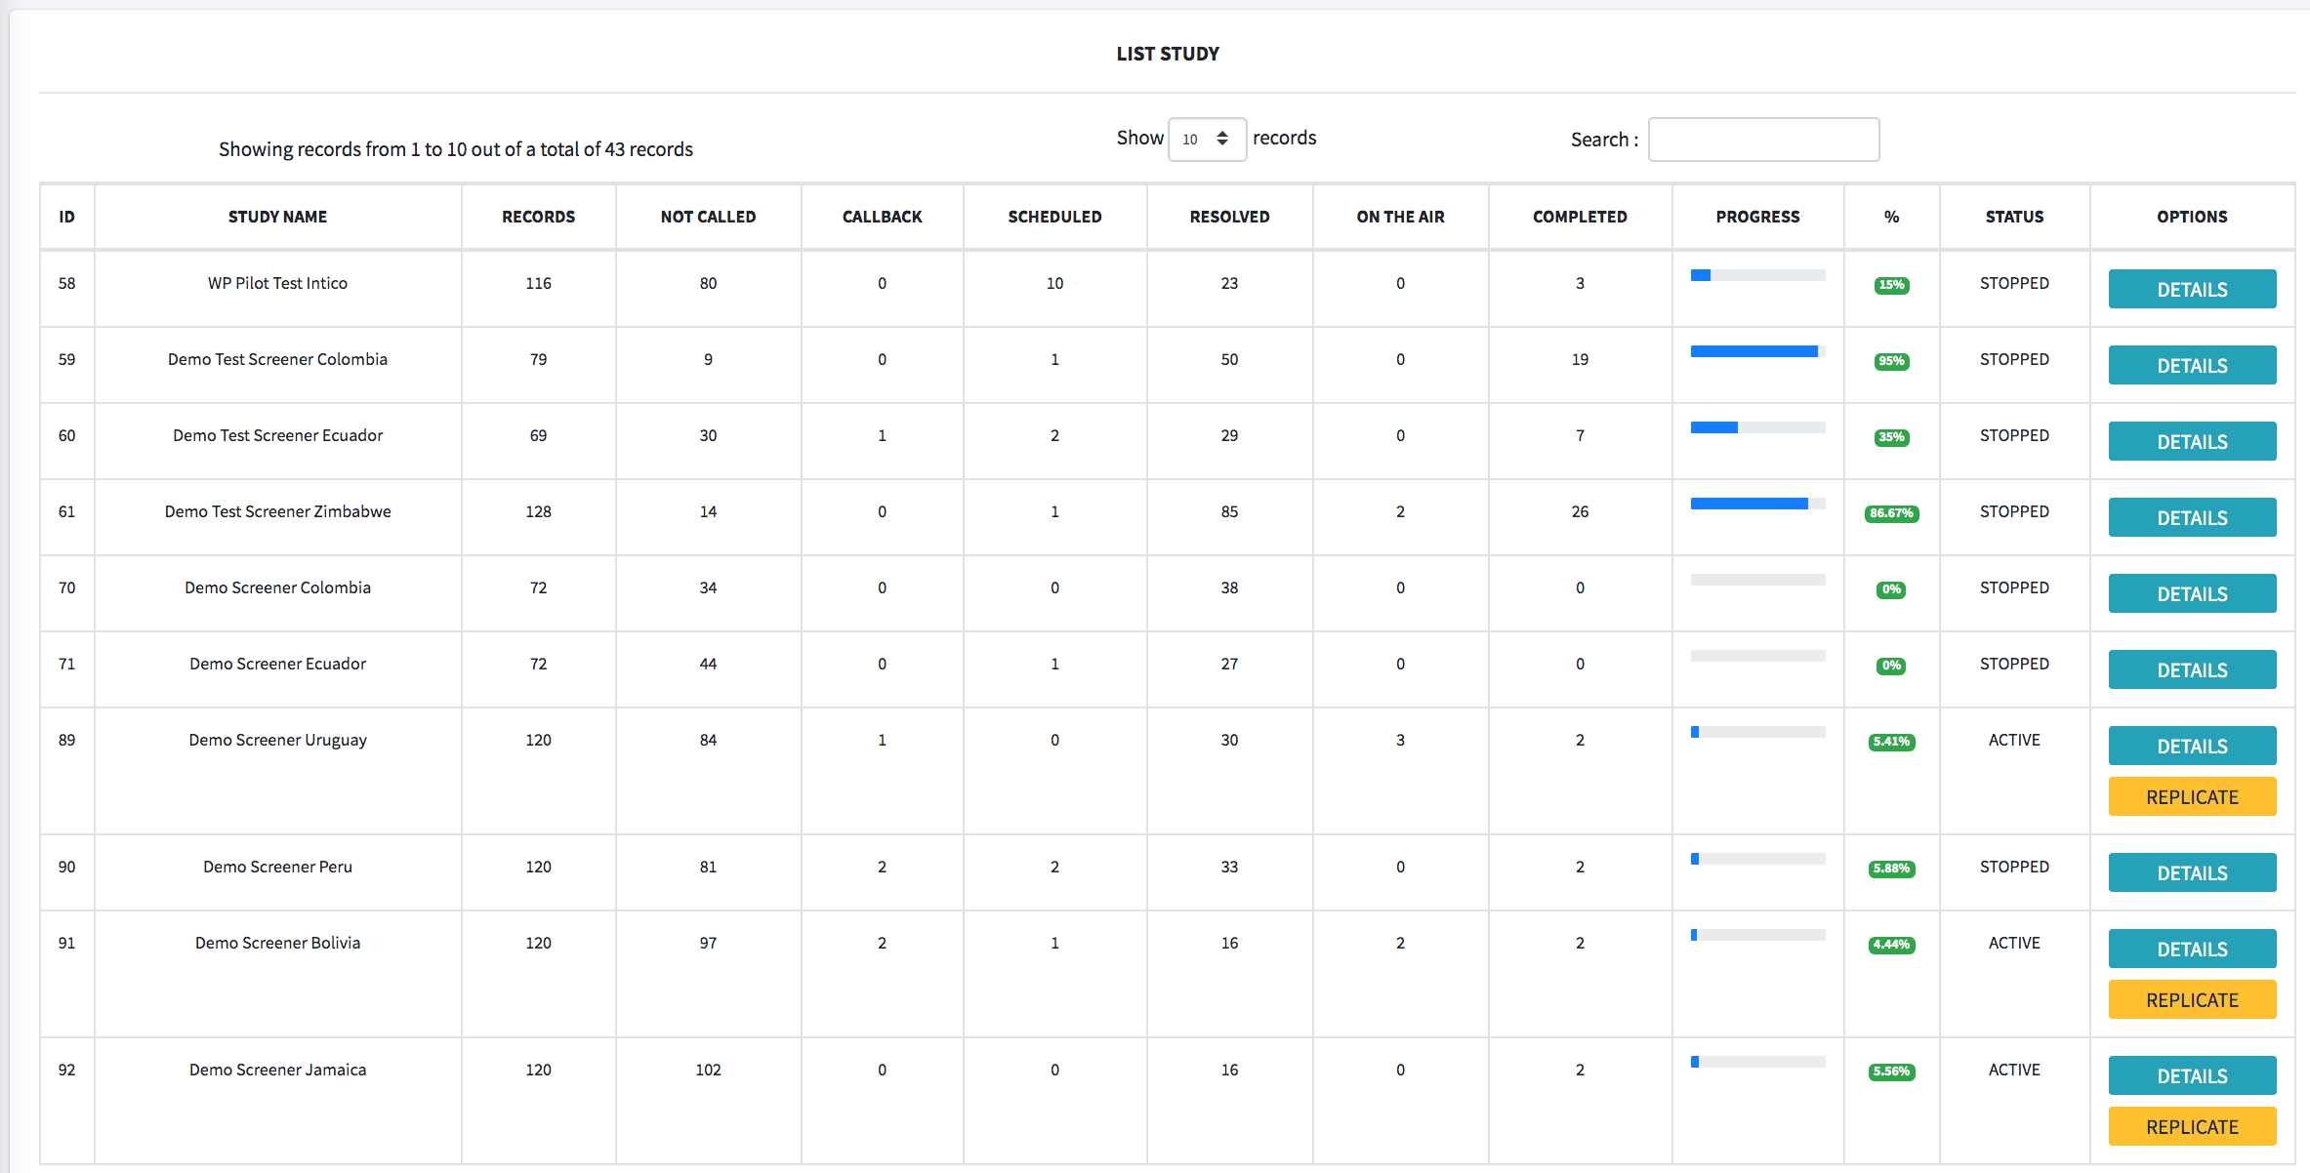Select study name Demo Screener Peru

[277, 867]
